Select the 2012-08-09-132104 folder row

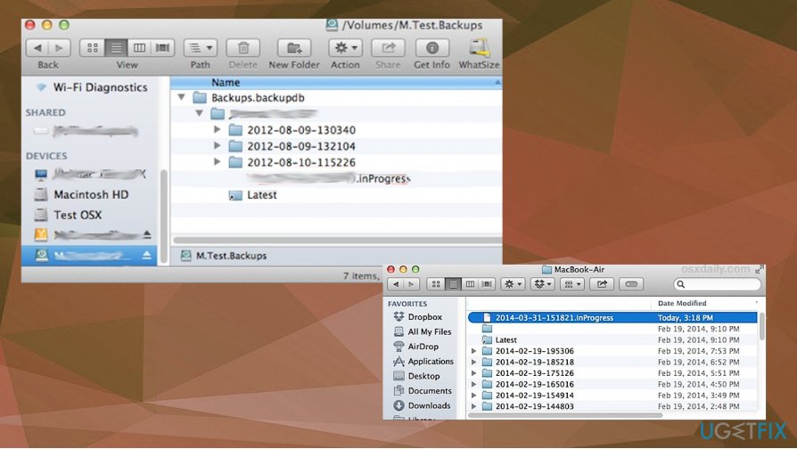336,146
